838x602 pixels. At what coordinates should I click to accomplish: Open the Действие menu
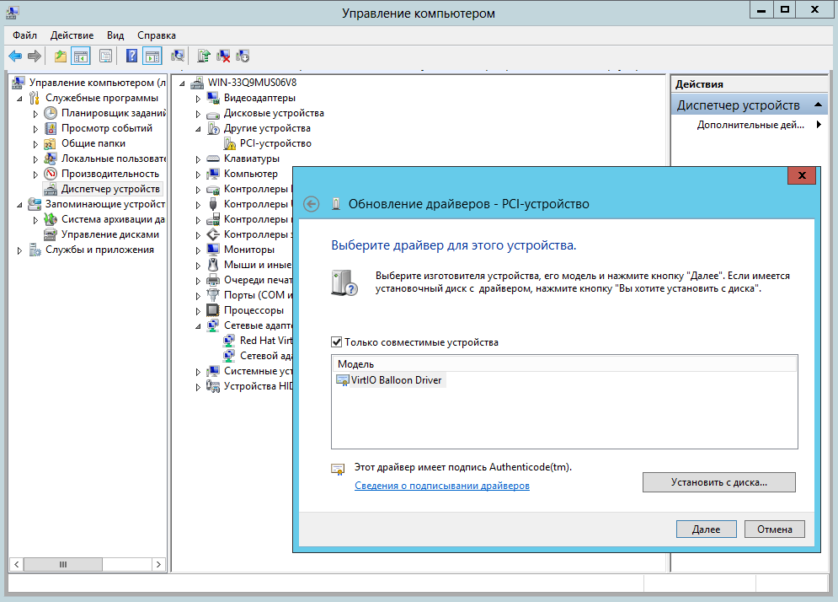(x=72, y=35)
